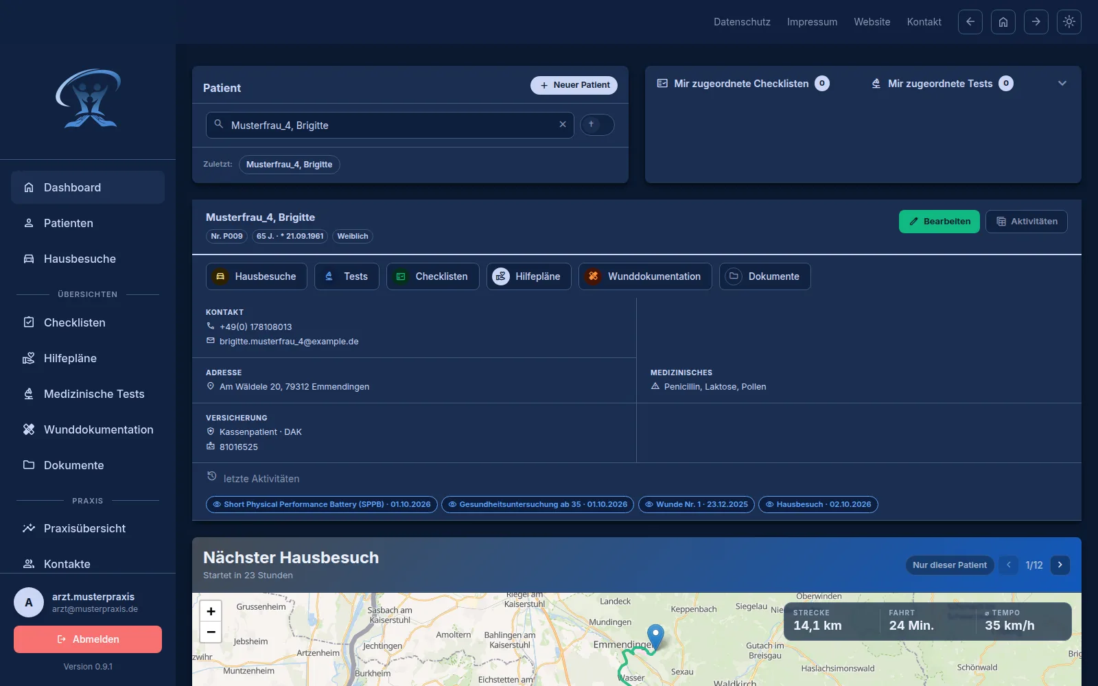Open Praxisübersicht in the sidebar
1098x686 pixels.
(x=88, y=528)
